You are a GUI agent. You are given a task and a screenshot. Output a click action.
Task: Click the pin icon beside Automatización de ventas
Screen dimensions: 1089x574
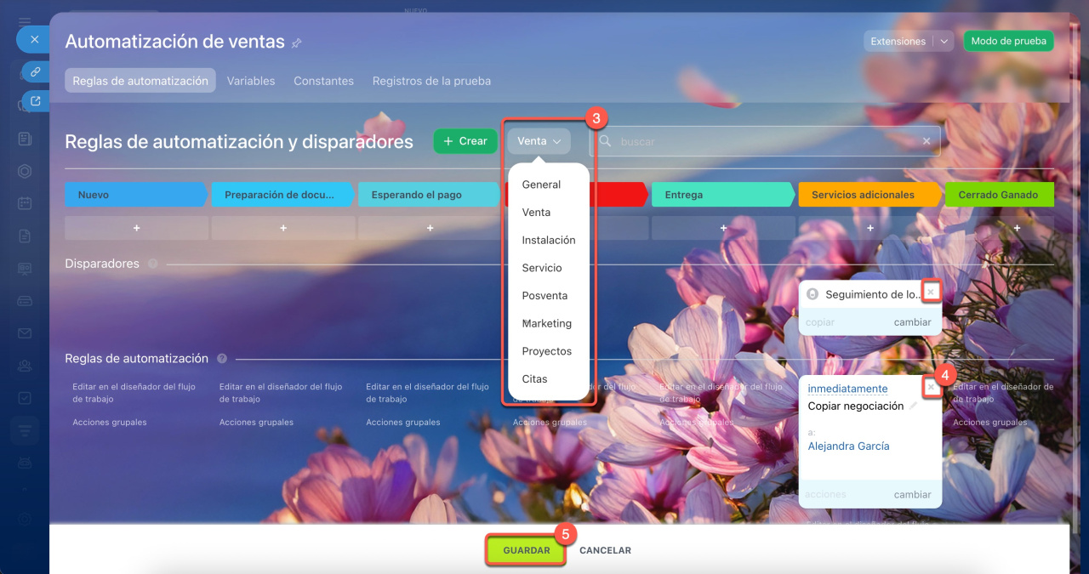296,43
